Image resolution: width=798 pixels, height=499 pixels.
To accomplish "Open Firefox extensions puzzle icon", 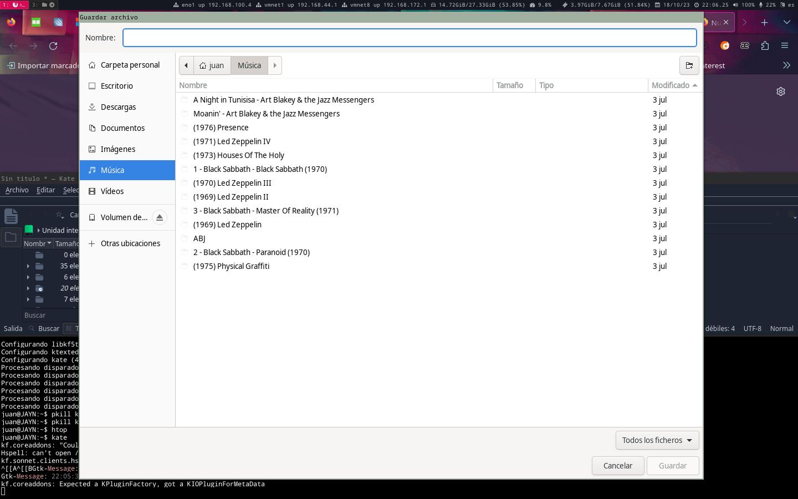I will 765,45.
